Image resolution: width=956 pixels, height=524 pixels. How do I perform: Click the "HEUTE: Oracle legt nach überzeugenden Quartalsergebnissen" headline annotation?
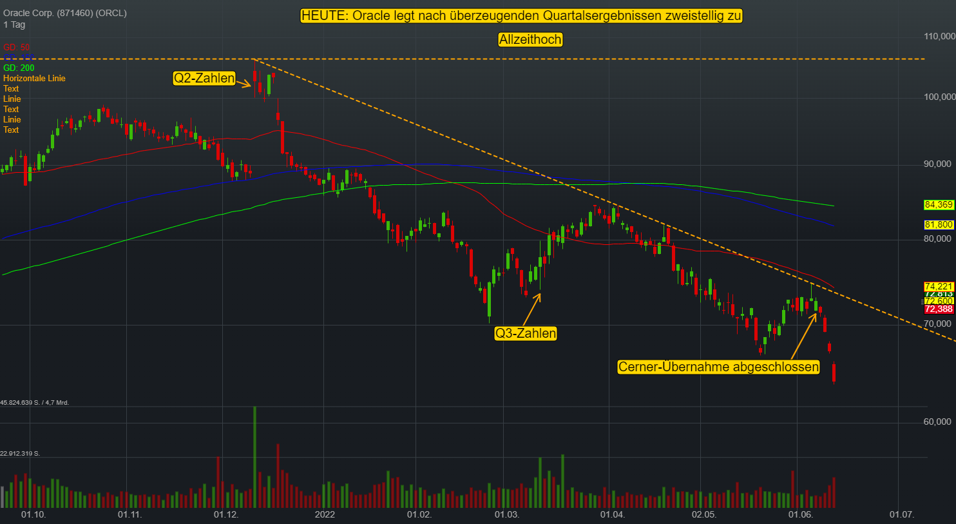(521, 15)
